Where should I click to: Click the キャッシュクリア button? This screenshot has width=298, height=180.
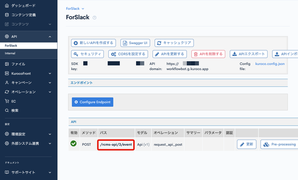(174, 43)
